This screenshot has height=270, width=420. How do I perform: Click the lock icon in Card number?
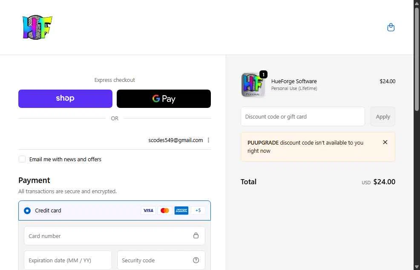(196, 235)
